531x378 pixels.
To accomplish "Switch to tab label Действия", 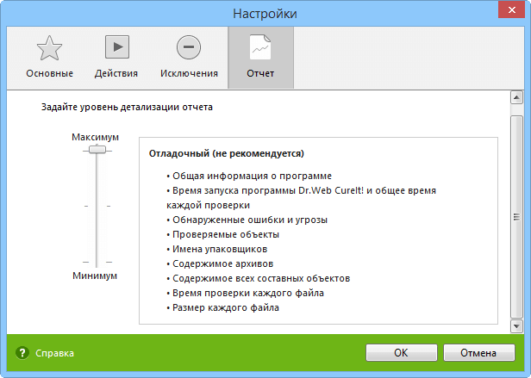I will pyautogui.click(x=116, y=73).
